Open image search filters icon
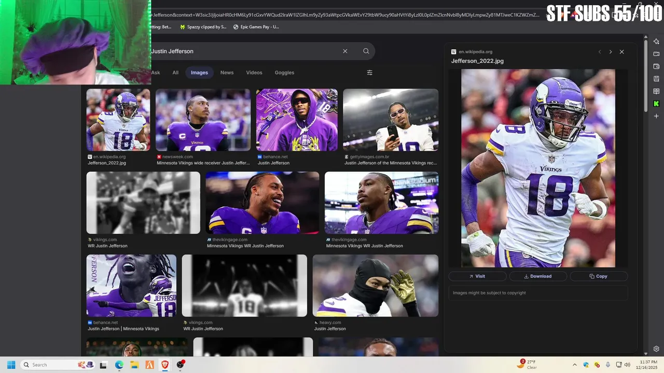Image resolution: width=664 pixels, height=373 pixels. 370,73
